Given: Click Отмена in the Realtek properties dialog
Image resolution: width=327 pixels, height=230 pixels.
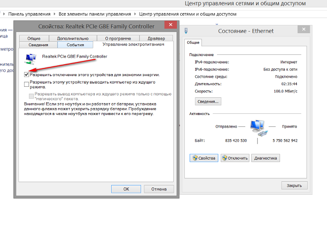Looking at the screenshot, I should [x=159, y=189].
